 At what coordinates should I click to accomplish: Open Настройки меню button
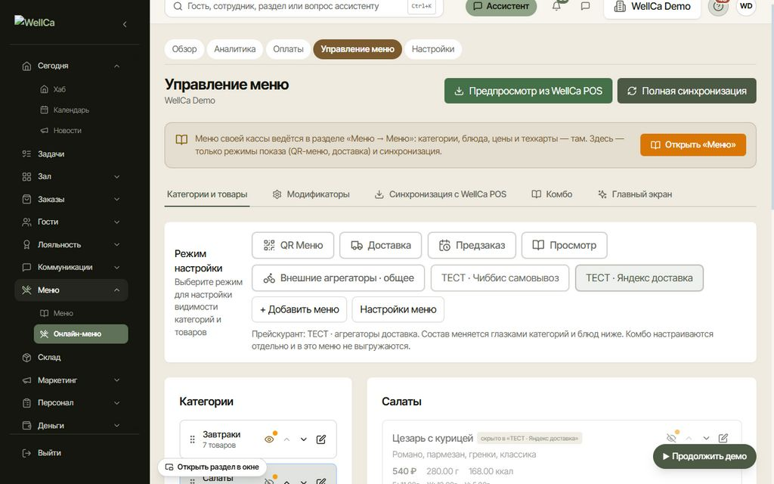pos(398,309)
